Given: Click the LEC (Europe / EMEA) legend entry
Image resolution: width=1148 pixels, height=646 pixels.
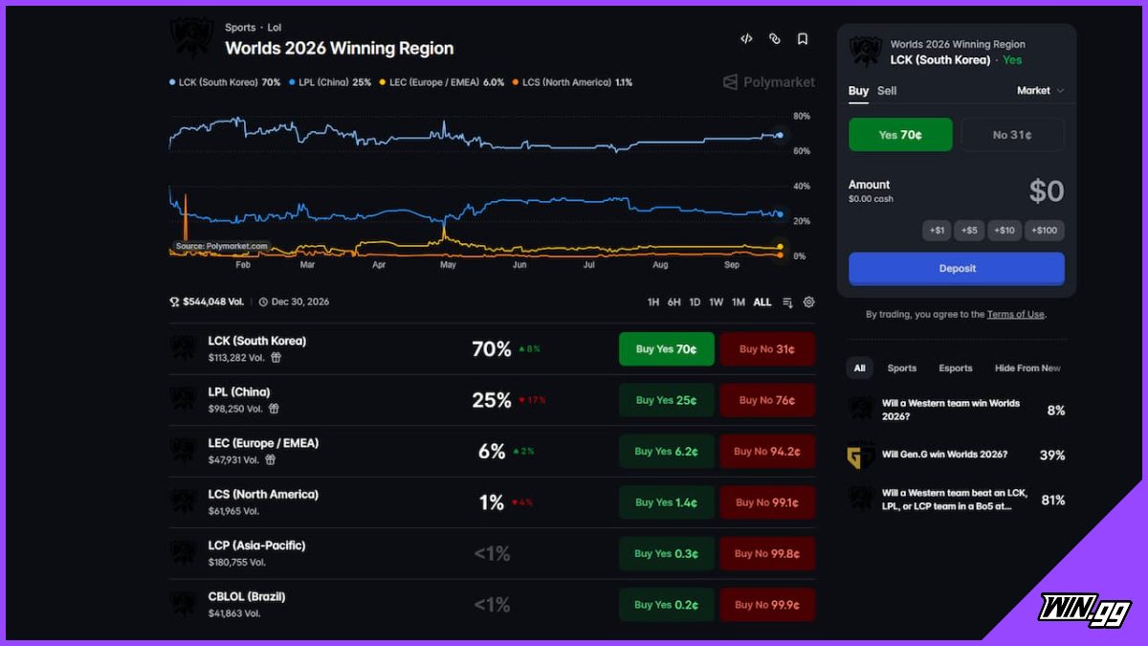Looking at the screenshot, I should 442,82.
